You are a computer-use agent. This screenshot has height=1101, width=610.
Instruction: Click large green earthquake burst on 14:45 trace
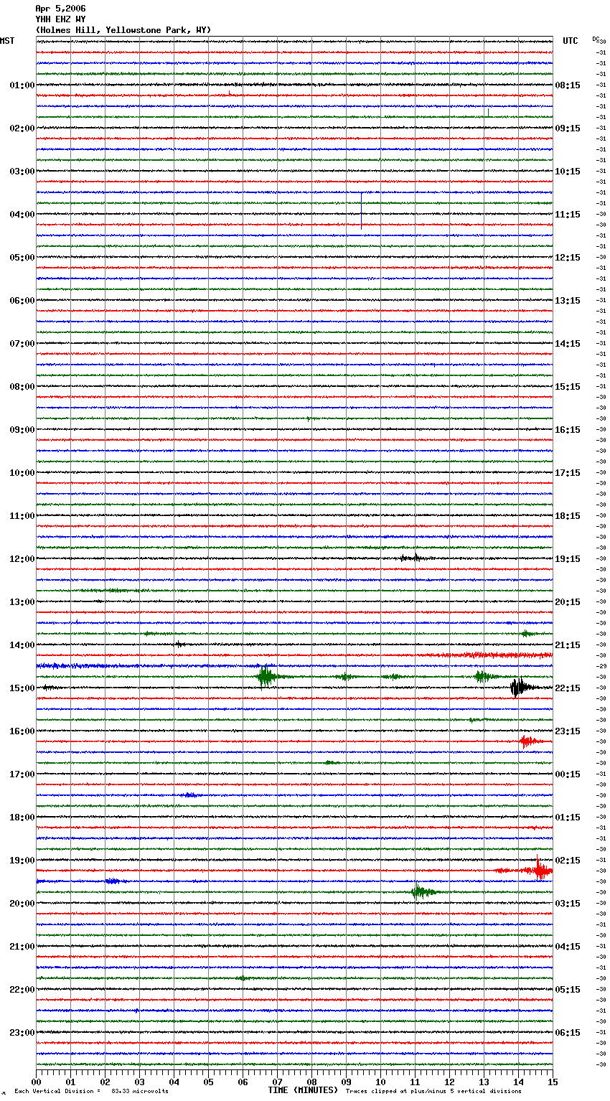coord(267,676)
